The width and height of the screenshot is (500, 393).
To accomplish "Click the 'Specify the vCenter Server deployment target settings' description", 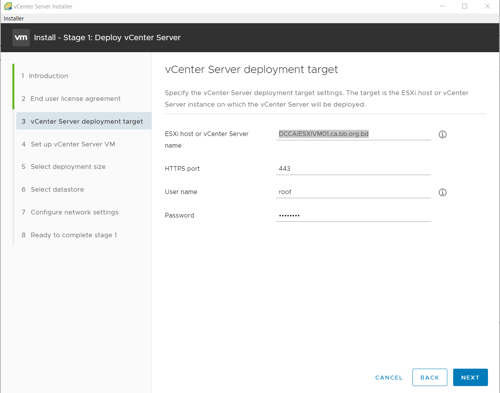I will click(x=316, y=99).
